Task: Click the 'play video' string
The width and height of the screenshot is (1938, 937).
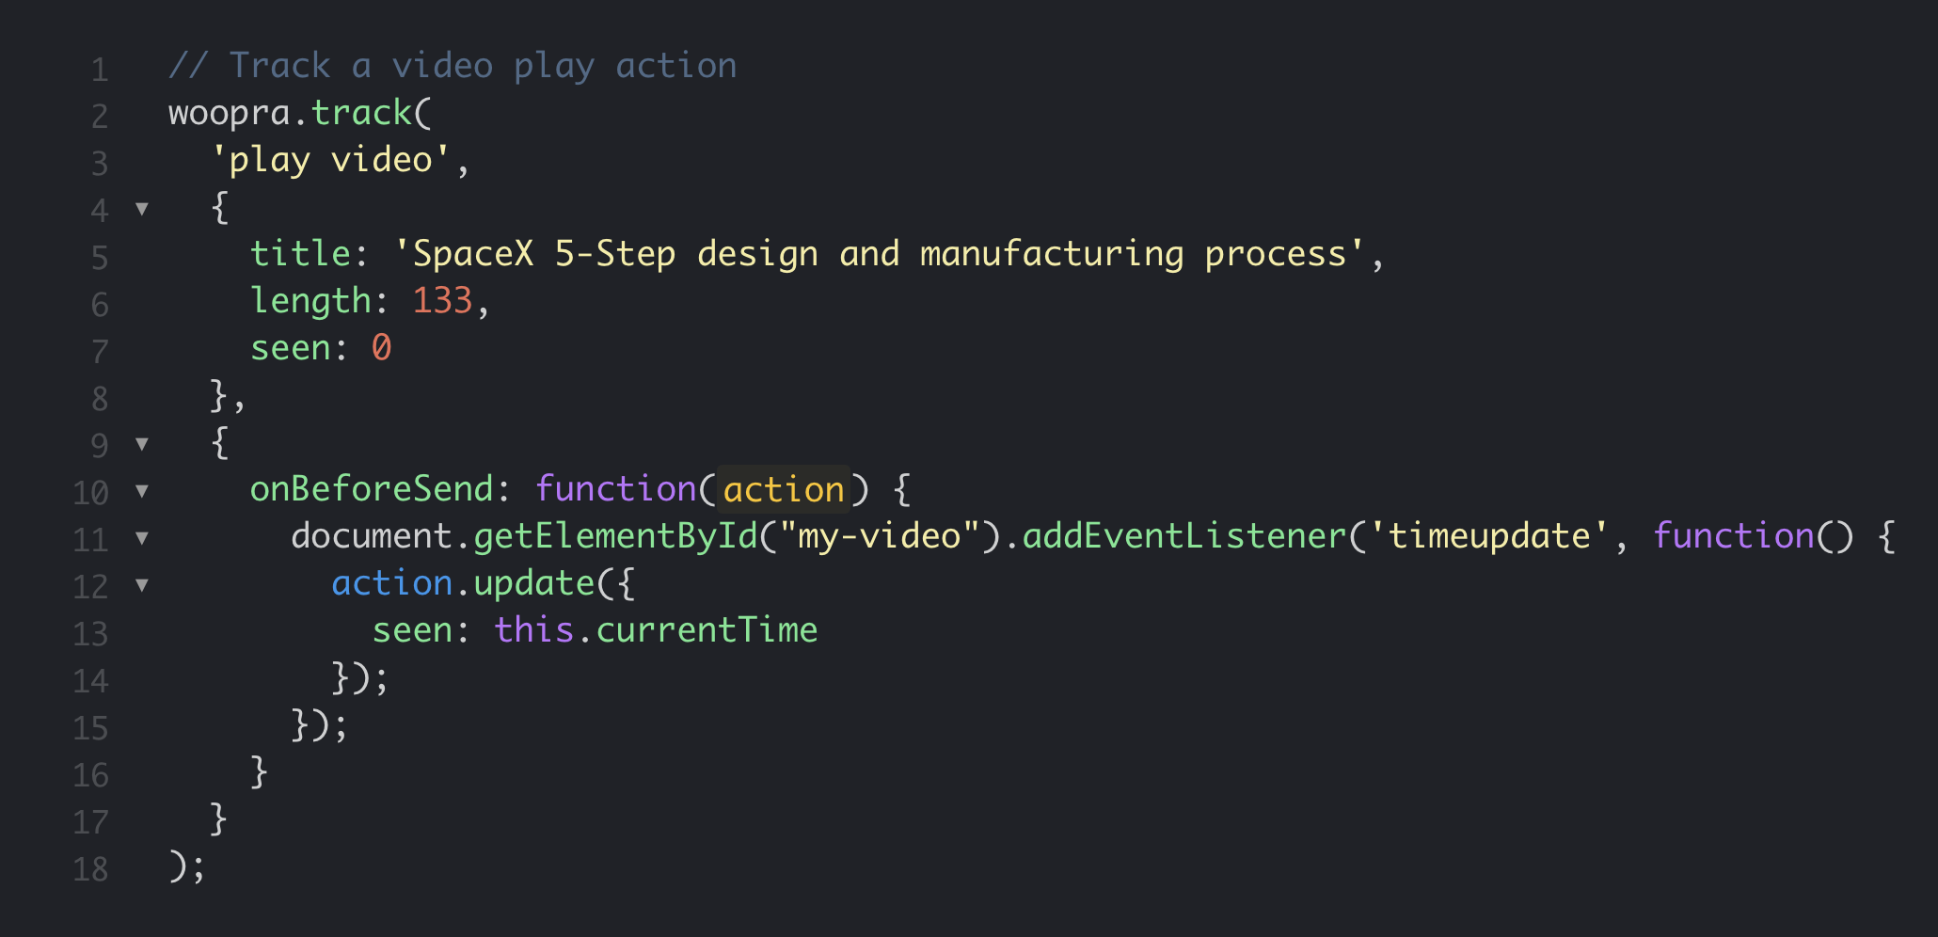Action: pyautogui.click(x=330, y=160)
